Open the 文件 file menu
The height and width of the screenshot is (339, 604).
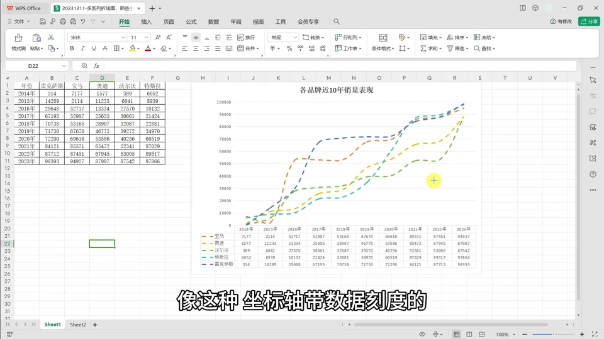tap(19, 21)
